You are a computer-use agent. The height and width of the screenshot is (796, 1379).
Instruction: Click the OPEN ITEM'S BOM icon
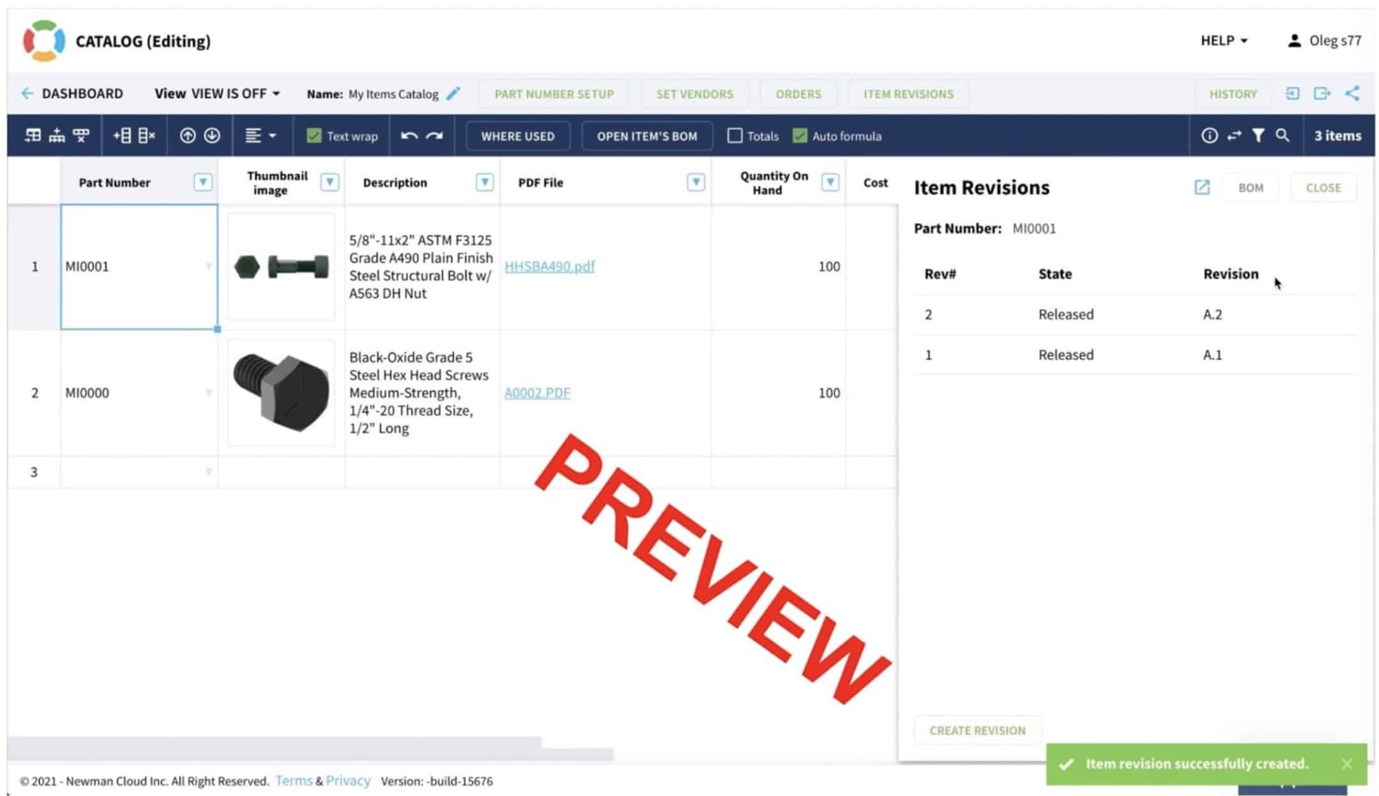pos(646,135)
